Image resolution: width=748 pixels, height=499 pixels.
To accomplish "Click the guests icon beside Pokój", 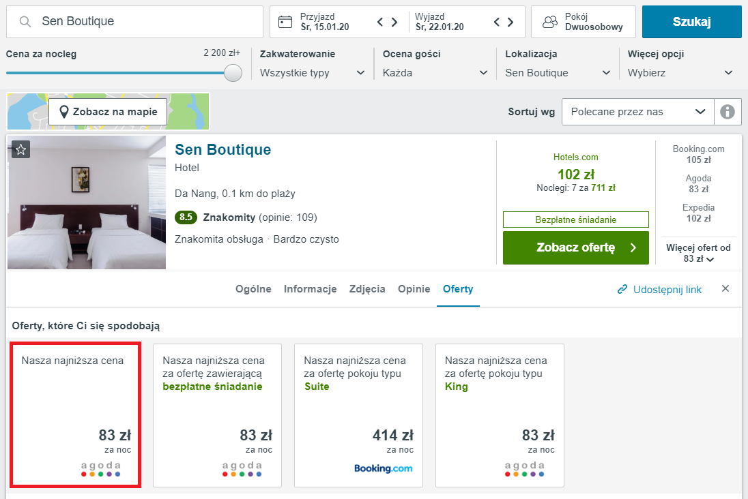I will pyautogui.click(x=550, y=22).
